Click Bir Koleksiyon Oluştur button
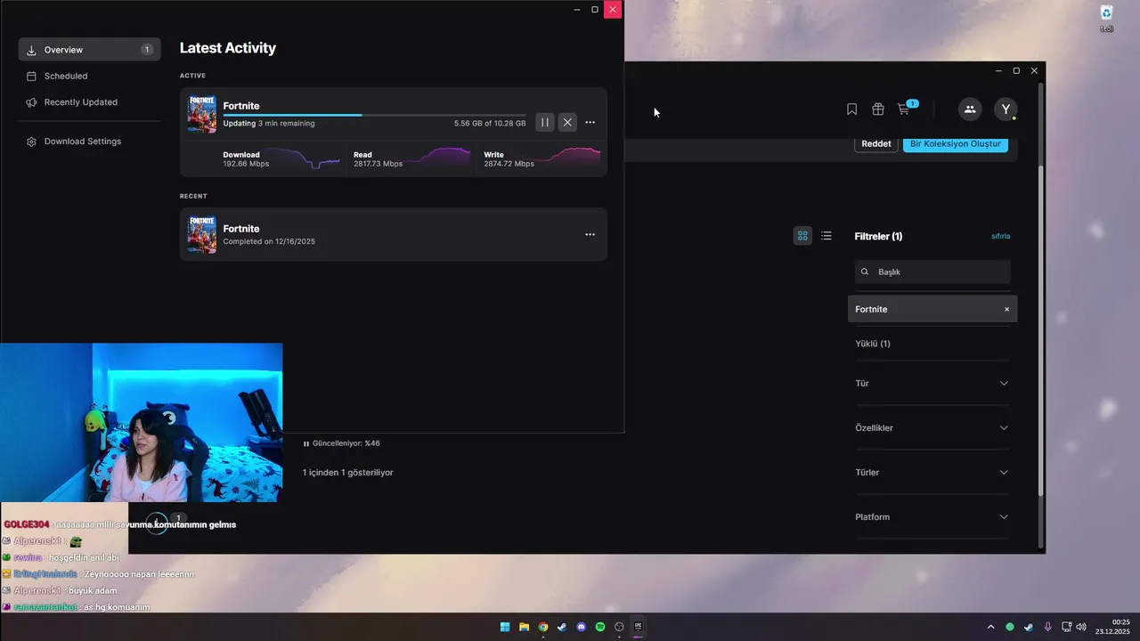The width and height of the screenshot is (1140, 641). click(956, 144)
